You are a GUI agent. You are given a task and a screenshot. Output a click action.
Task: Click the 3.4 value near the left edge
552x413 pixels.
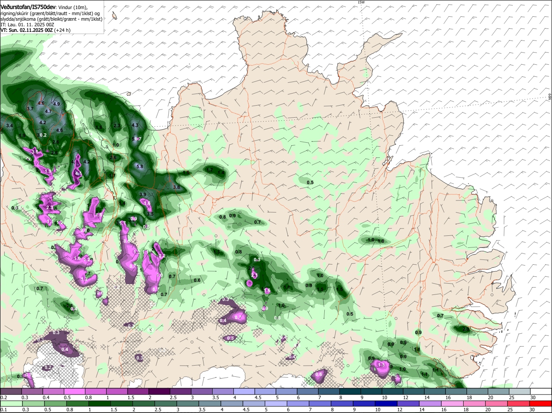pos(9,125)
